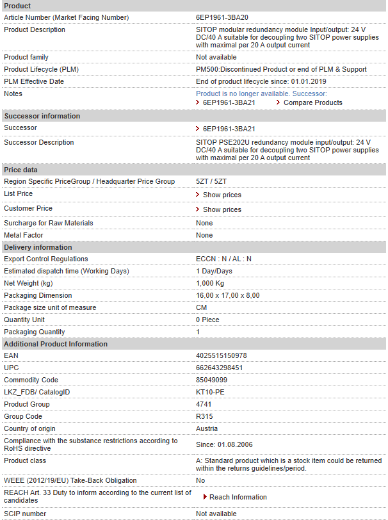Click the Additional Product Information header

click(x=56, y=344)
